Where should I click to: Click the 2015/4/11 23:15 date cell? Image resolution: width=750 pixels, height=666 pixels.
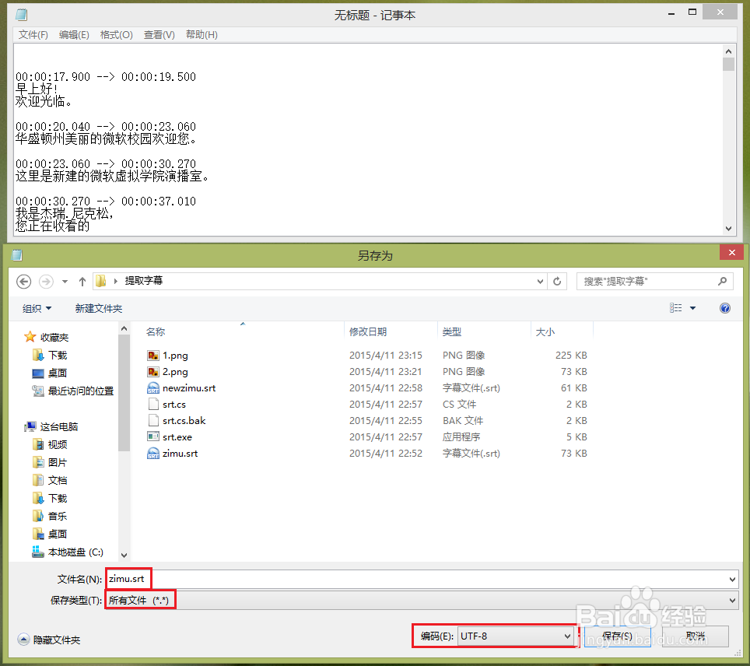click(x=386, y=356)
